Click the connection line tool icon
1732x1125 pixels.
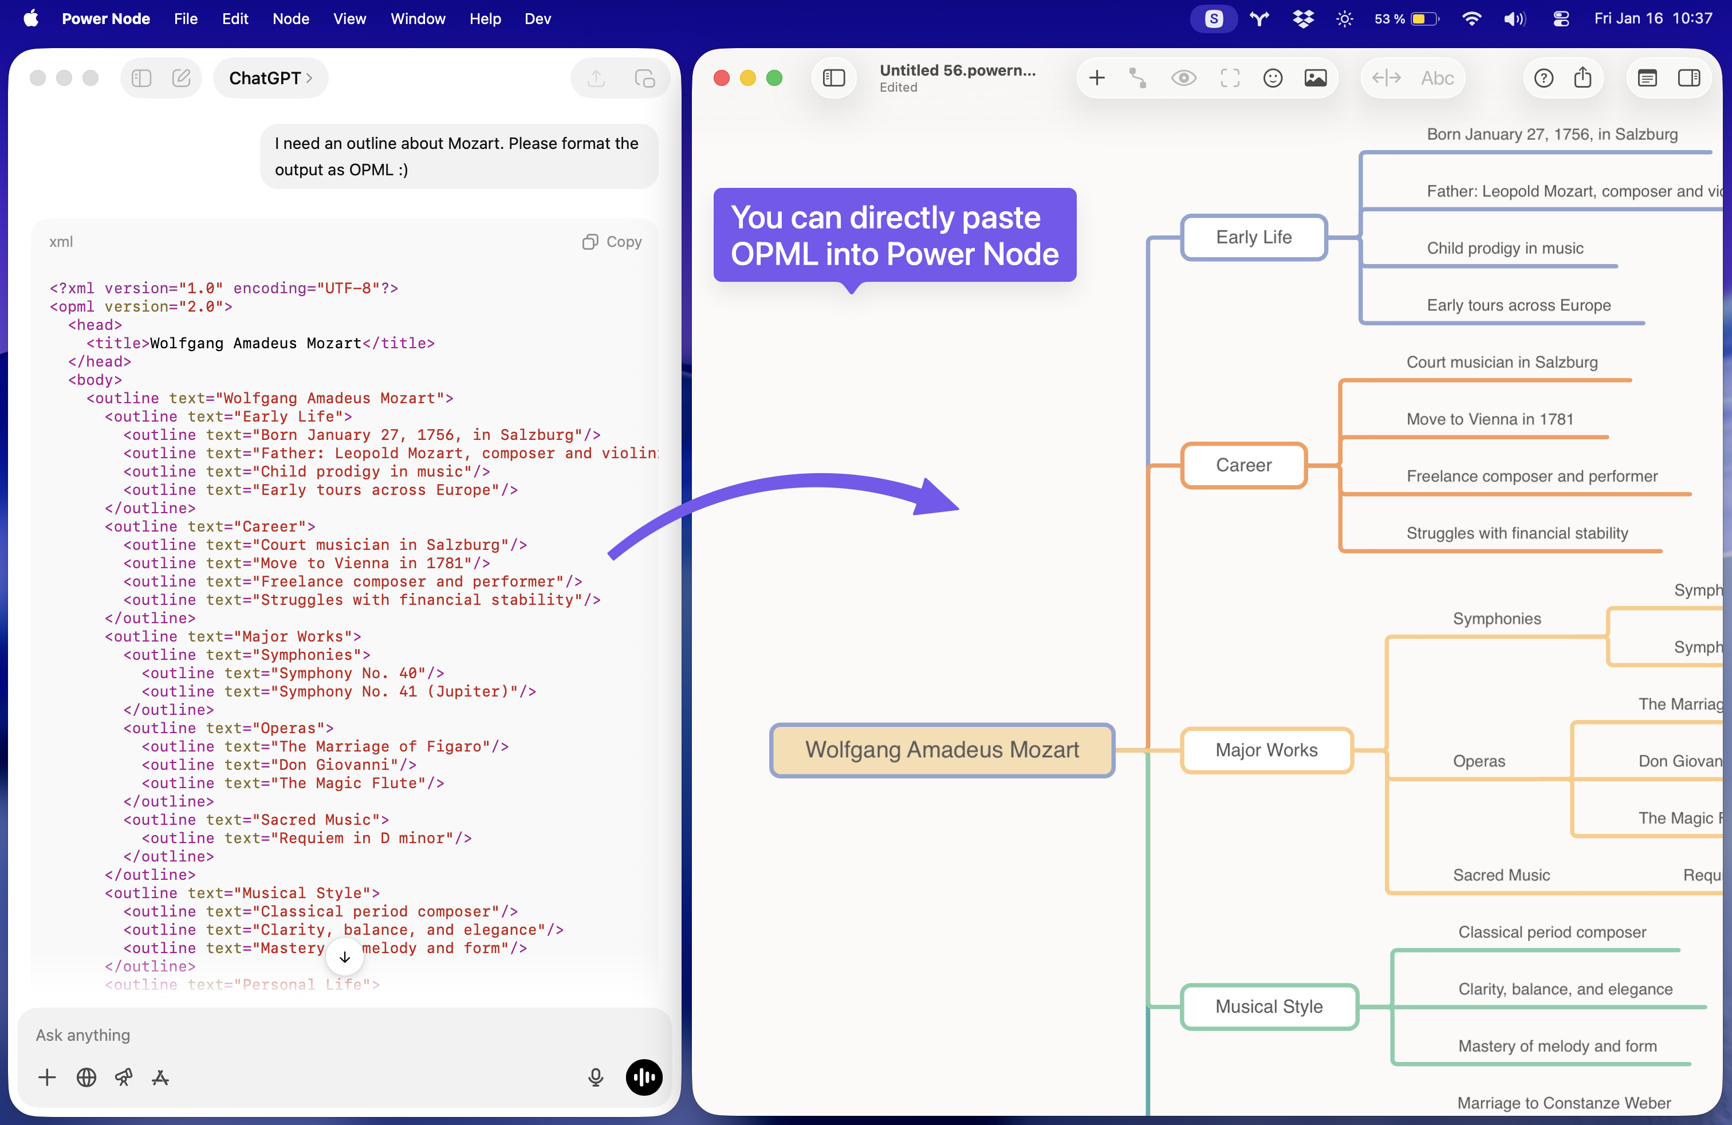[x=1138, y=78]
